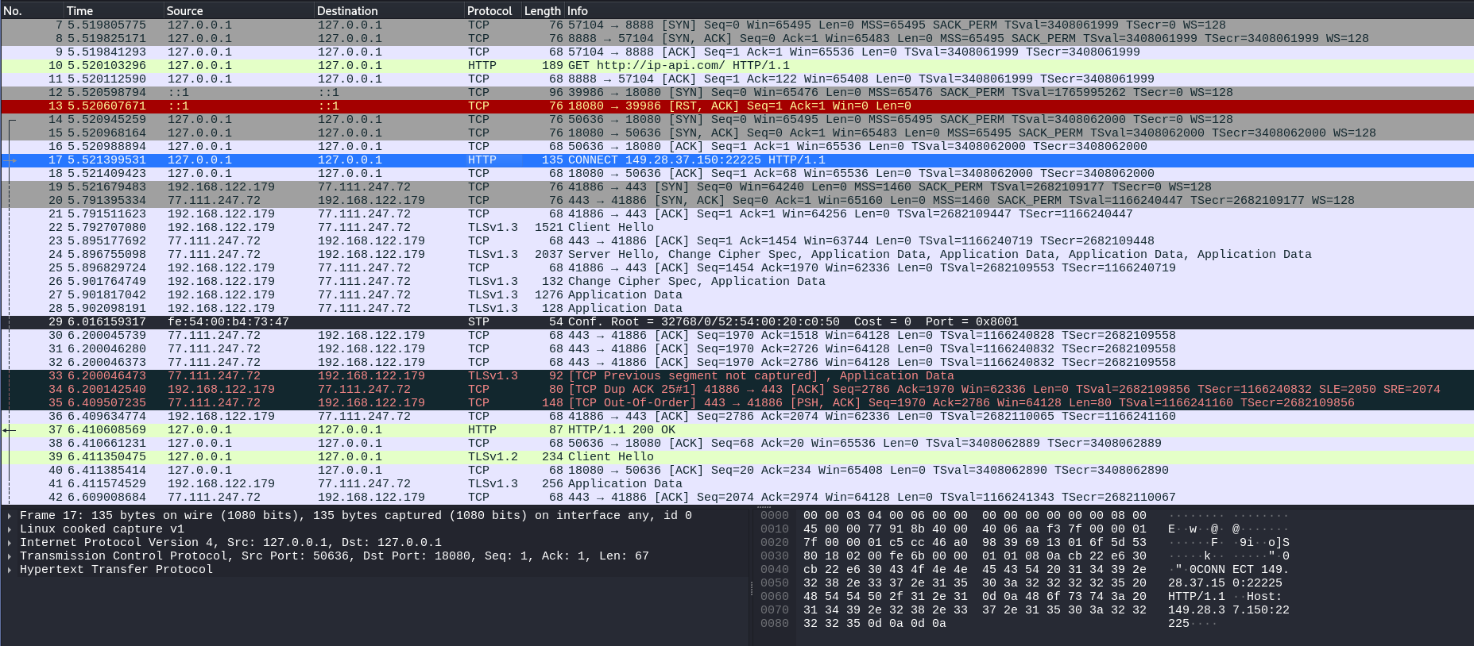Select the GET http://ip-api.com/ packet row
The image size is (1474, 646).
click(477, 66)
